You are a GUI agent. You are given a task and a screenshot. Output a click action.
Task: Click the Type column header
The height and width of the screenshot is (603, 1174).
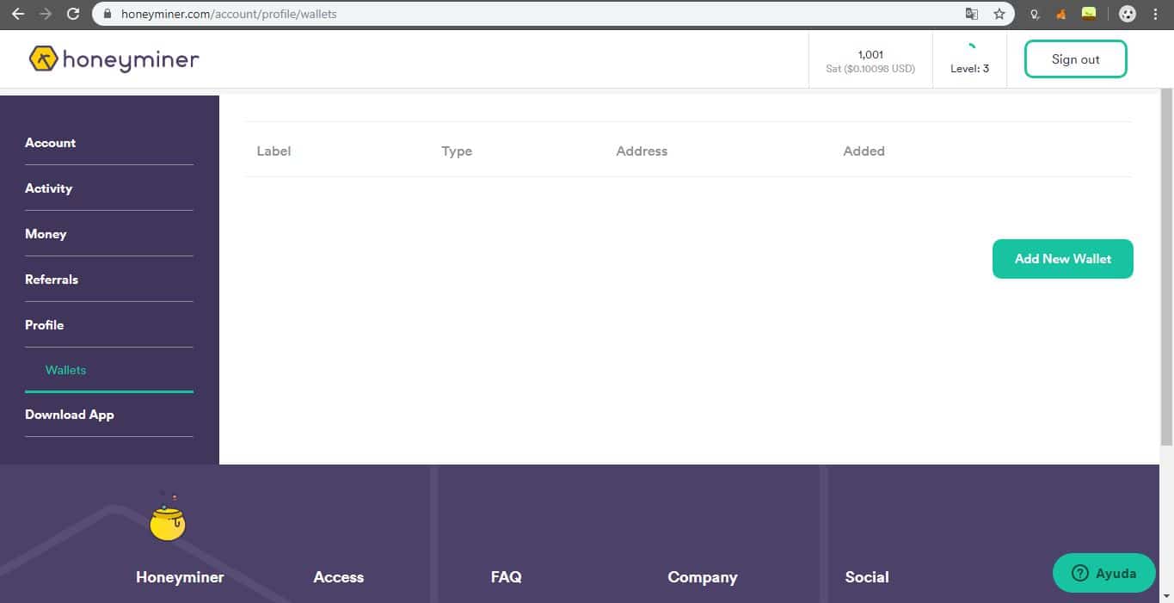point(457,151)
